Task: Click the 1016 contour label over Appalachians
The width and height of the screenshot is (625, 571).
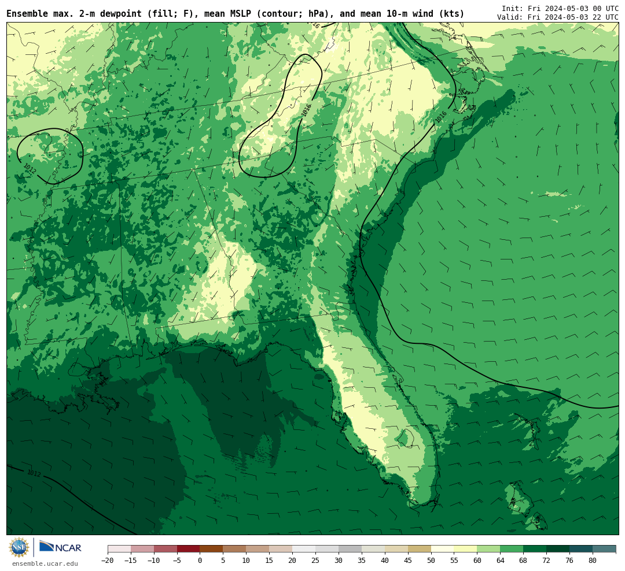Action: [306, 110]
